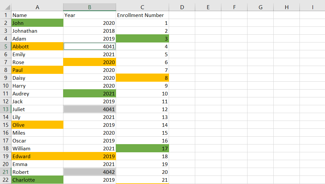Click year 4041 in Abbott's row
325x184 pixels.
[x=90, y=46]
